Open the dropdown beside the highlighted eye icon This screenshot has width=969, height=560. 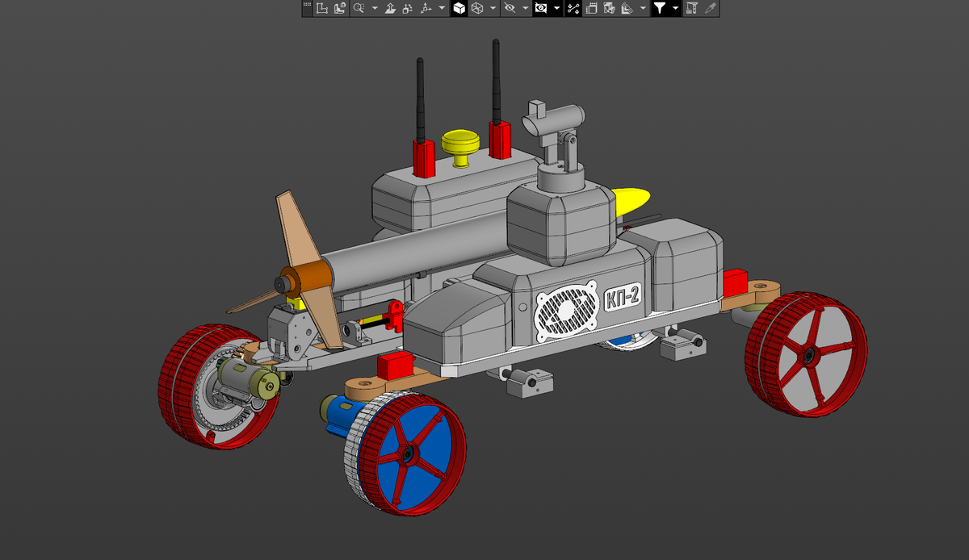point(557,8)
